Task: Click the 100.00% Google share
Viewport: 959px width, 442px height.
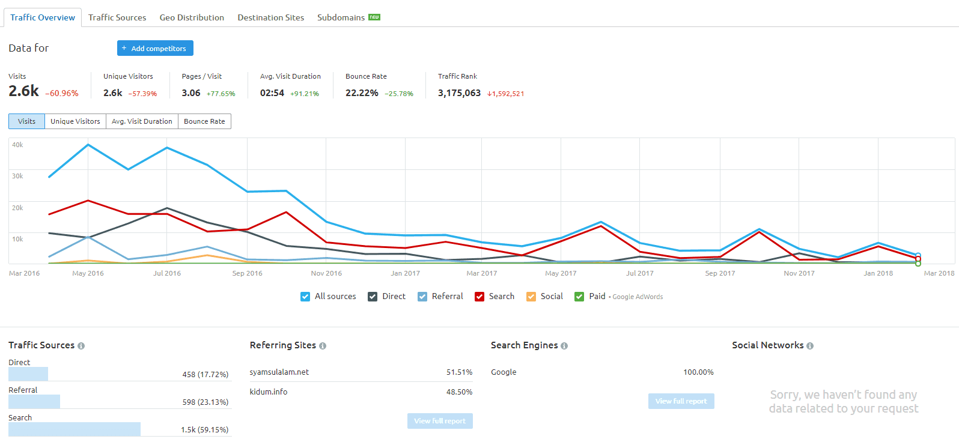Action: coord(698,372)
